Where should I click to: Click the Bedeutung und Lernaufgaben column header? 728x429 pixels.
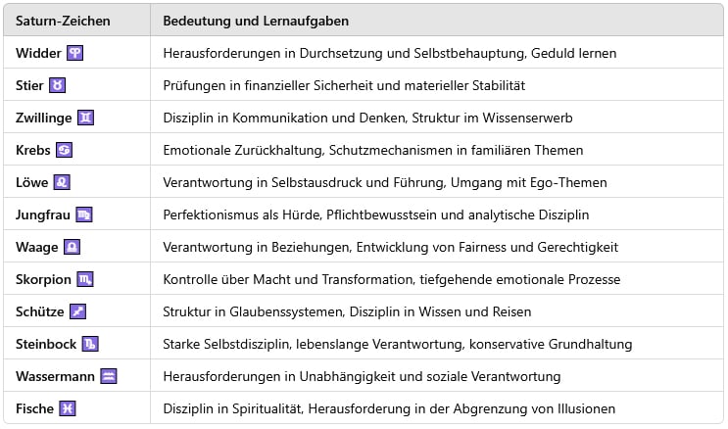[256, 21]
